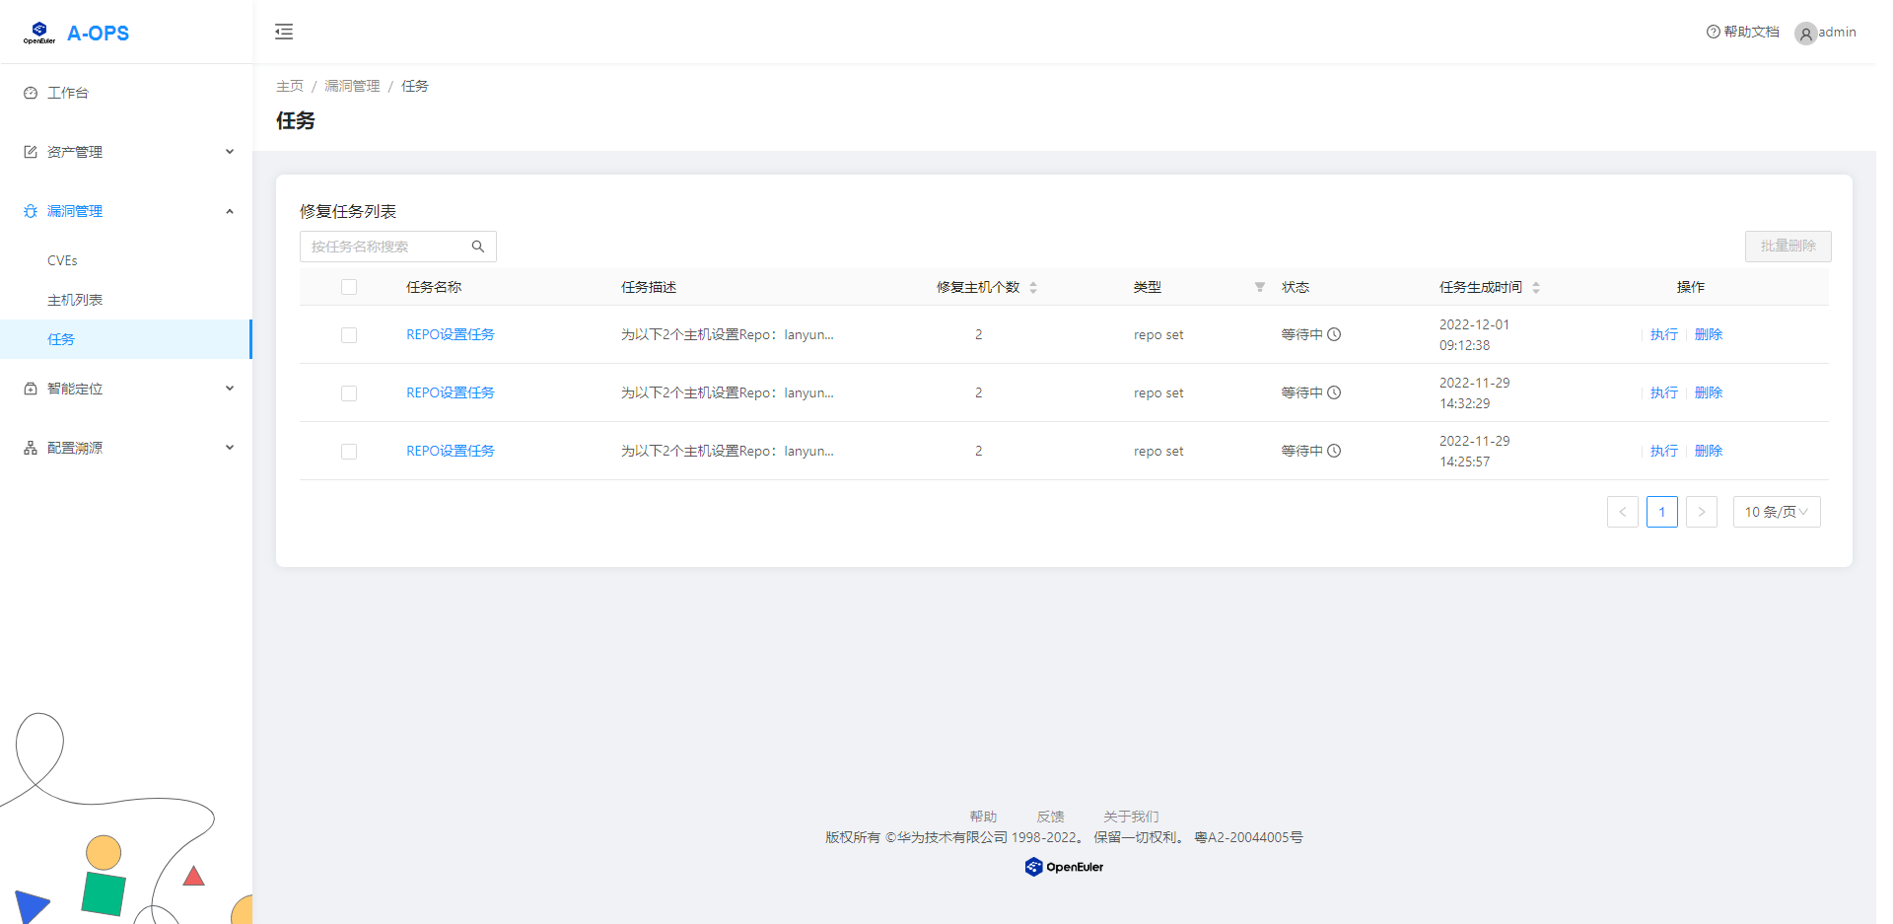Click the admin user avatar icon

pyautogui.click(x=1805, y=34)
